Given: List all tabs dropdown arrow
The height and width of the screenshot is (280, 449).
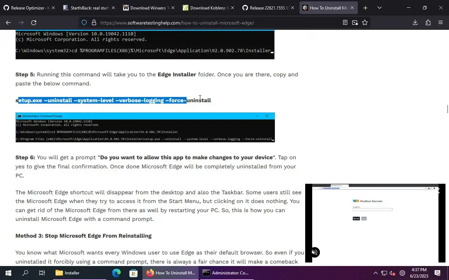Looking at the screenshot, I should [x=379, y=8].
